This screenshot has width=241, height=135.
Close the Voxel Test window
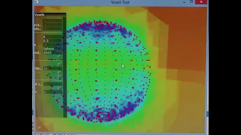(x=201, y=2)
